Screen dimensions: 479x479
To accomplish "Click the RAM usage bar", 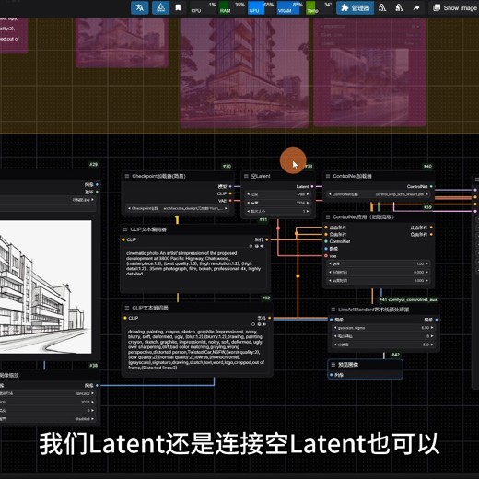I will [x=232, y=7].
